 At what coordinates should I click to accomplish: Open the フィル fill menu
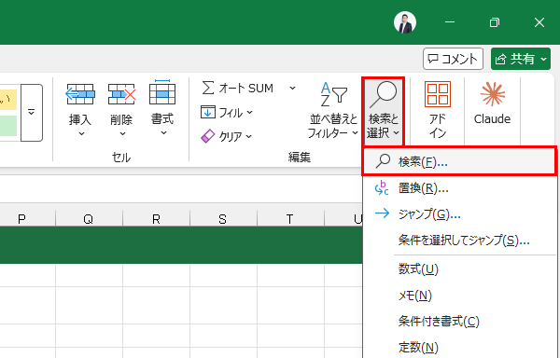pos(227,113)
